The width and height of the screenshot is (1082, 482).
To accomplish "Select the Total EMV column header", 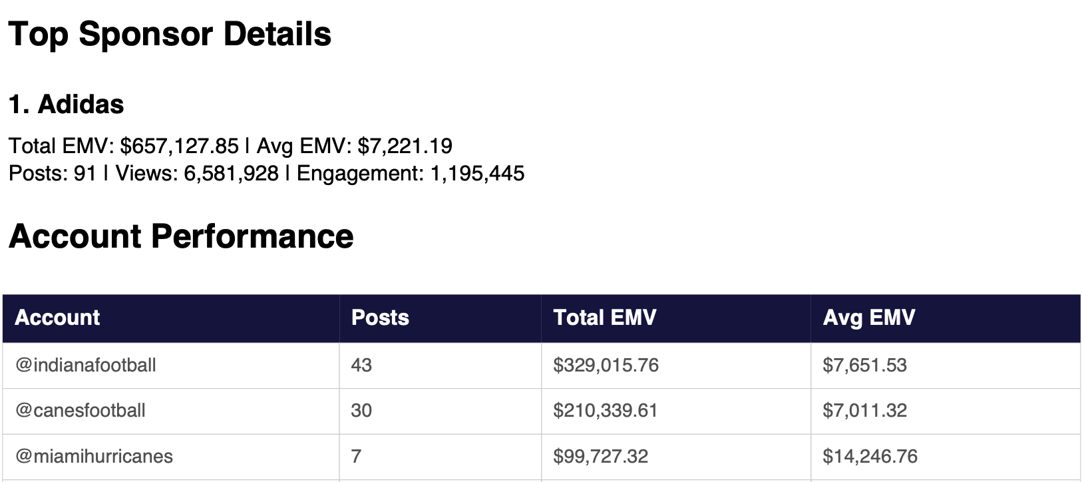I will 604,318.
